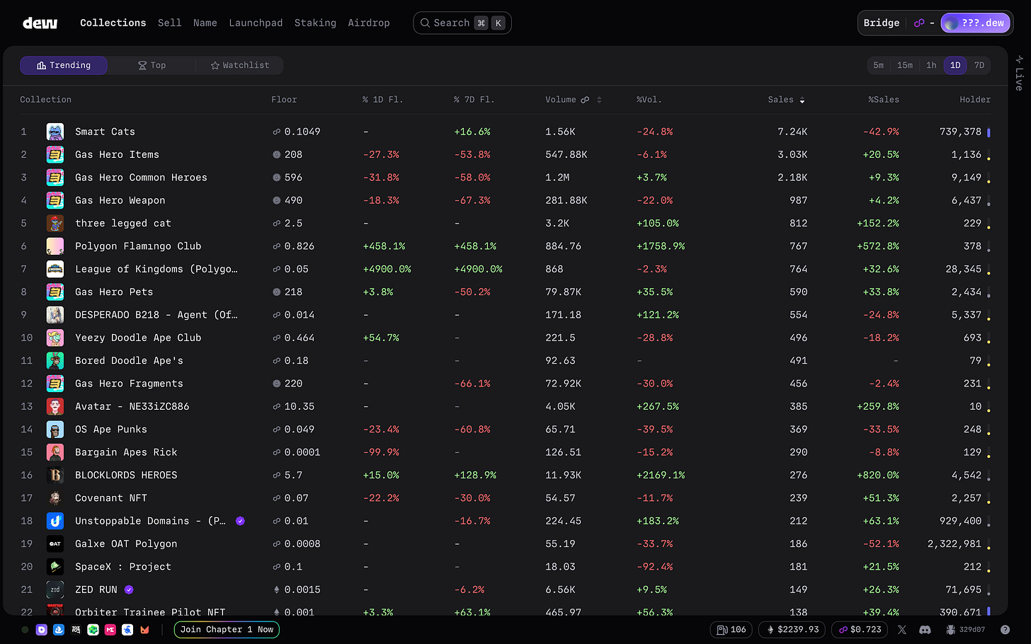Open the Launchpad nav item
1031x644 pixels.
tap(256, 23)
